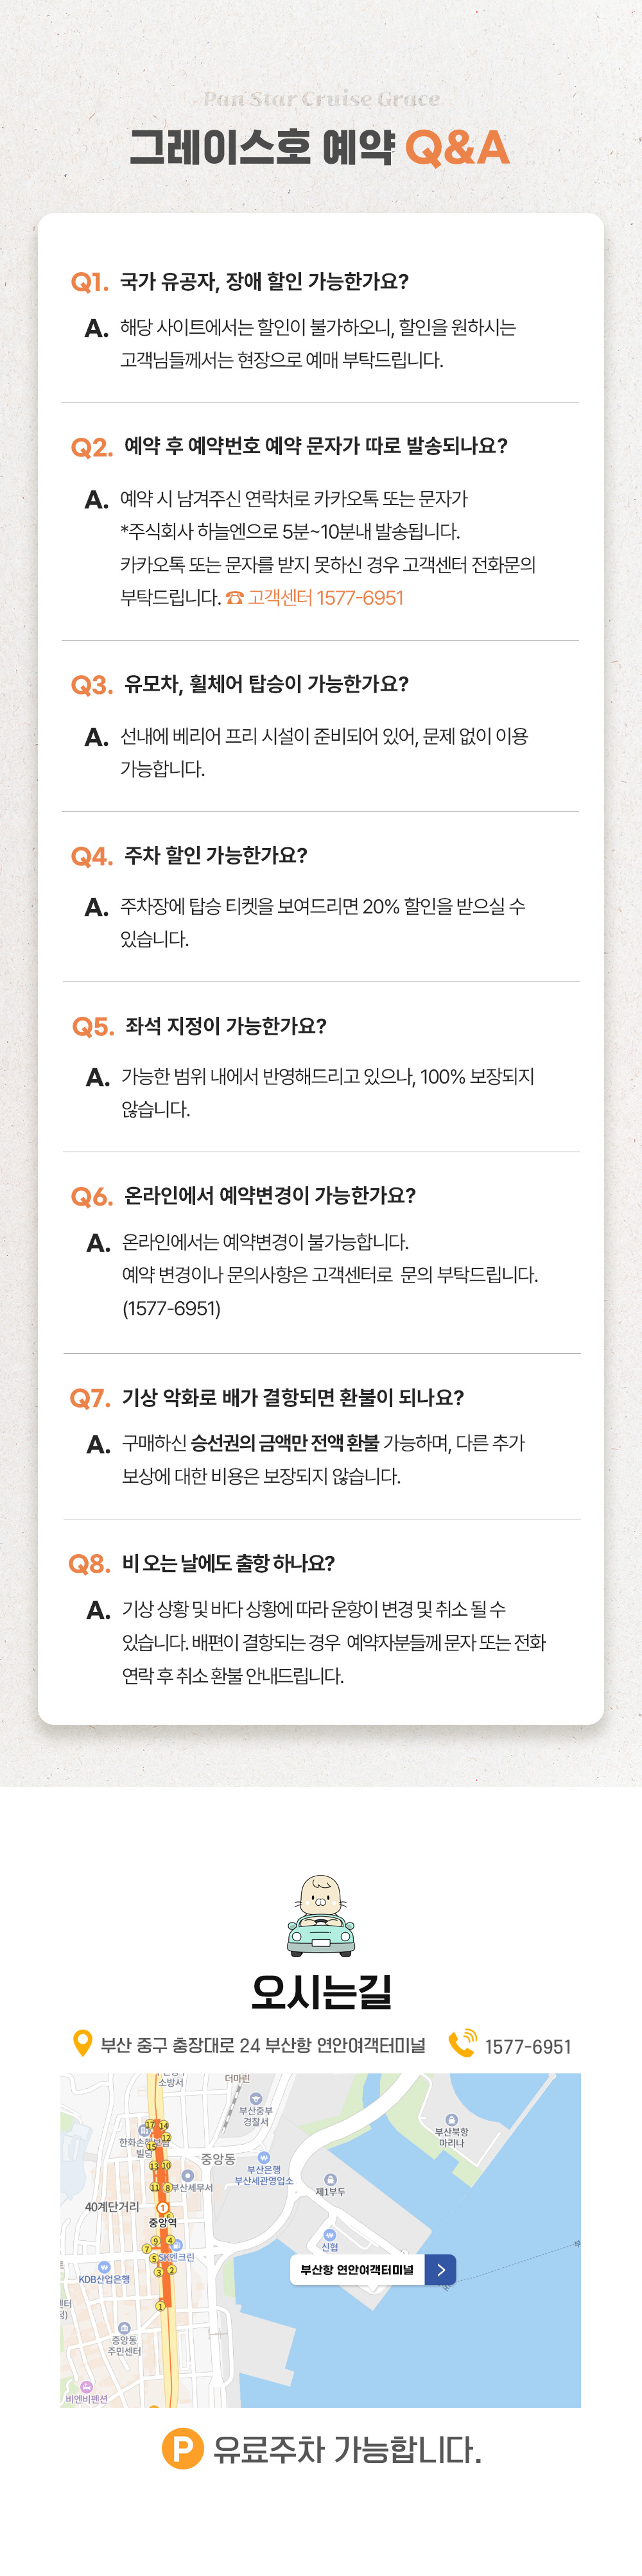Click the 부산 중구 충장대로 24 address text

tap(263, 2045)
